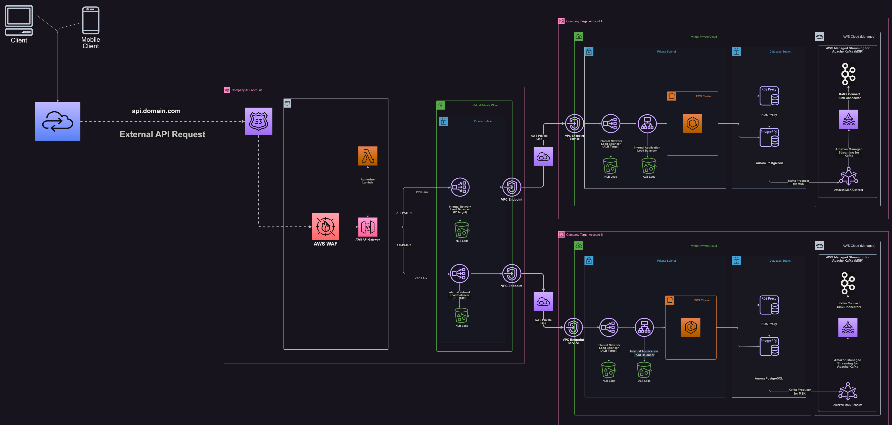Click the Aurora PostgreSQL icon in Account B

point(769,347)
